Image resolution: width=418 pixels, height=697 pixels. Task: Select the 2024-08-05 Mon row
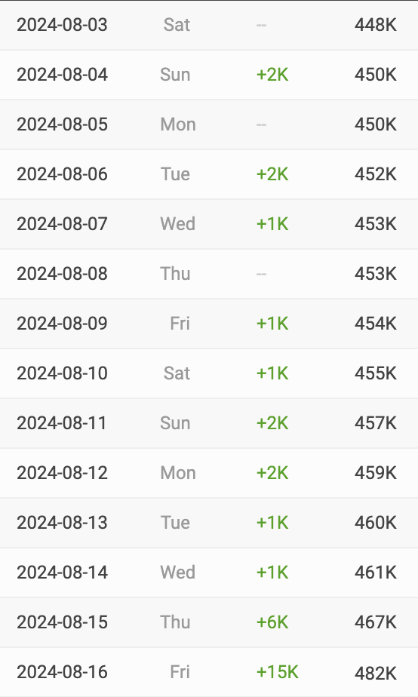coord(209,124)
